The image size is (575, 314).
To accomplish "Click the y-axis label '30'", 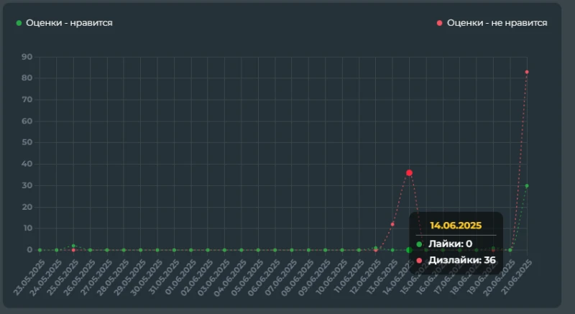I will 27,185.
